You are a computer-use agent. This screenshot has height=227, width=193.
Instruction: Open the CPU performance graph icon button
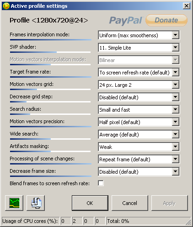[x=14, y=203]
